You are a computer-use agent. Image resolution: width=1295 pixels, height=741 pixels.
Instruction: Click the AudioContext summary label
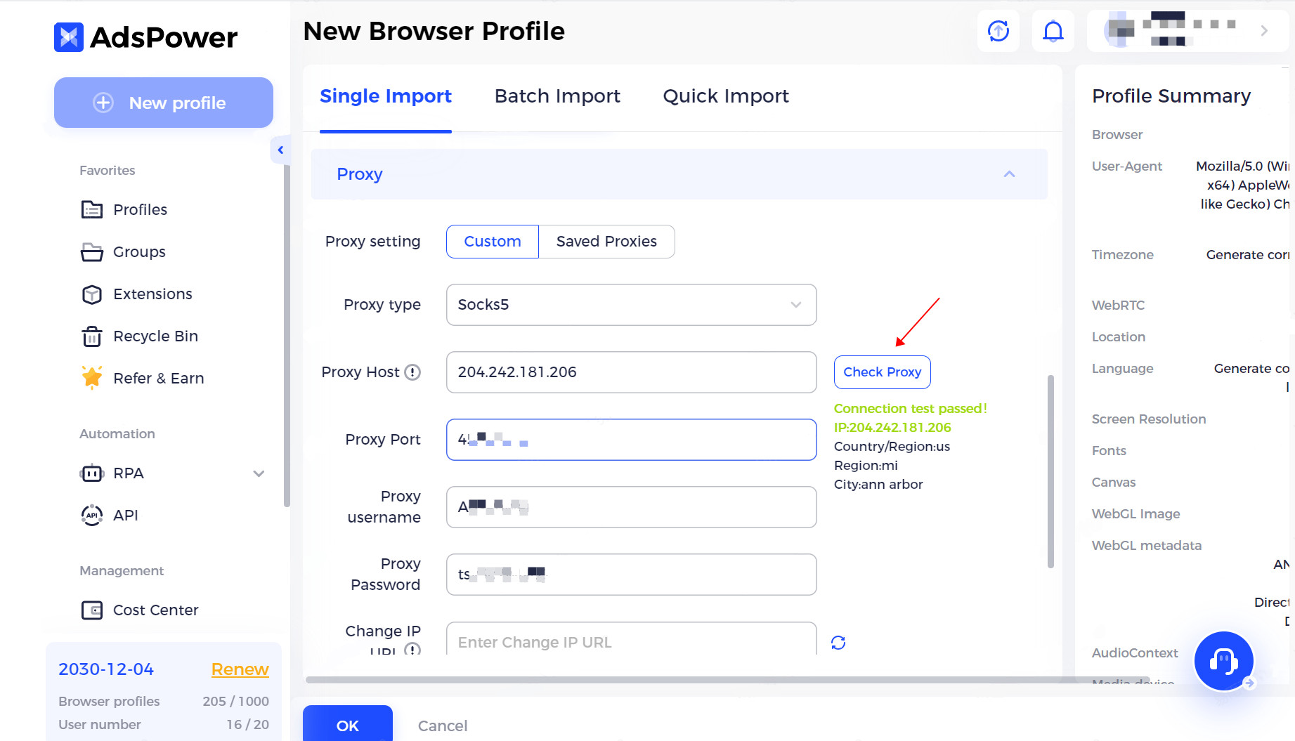[1134, 653]
